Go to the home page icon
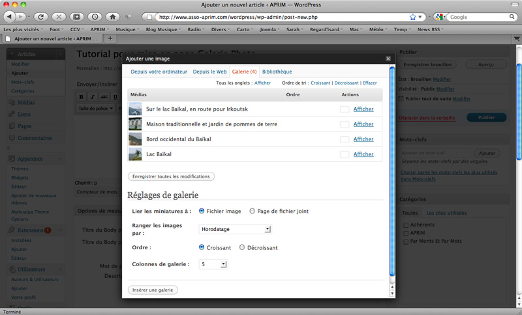Screen dimensions: 522x315 click(112, 17)
